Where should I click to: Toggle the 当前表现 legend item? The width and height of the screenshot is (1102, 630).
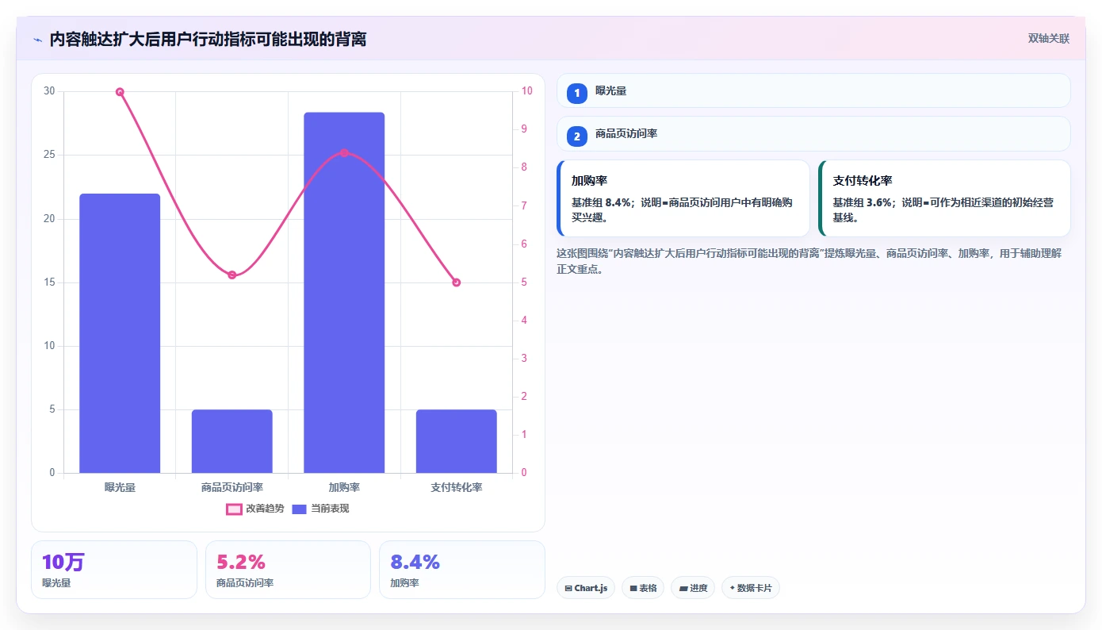320,509
